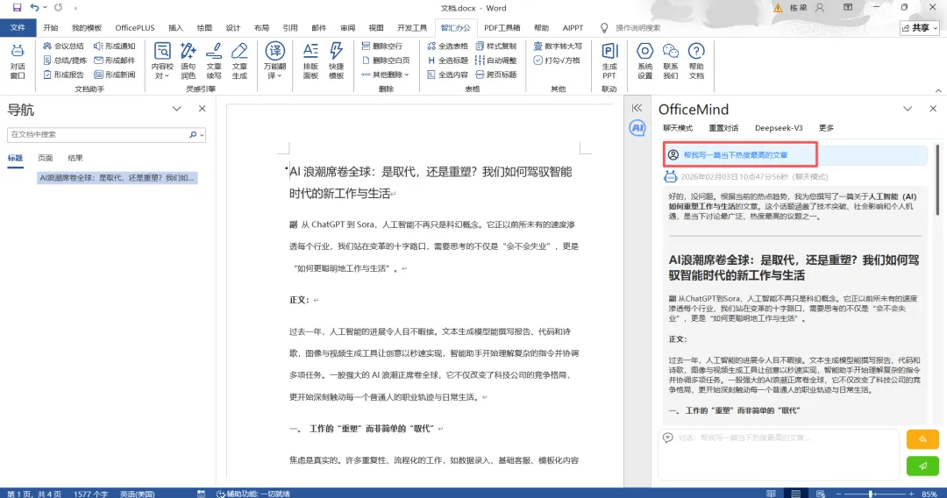947x498 pixels.
Task: Click 更多 more options in OfficeMind
Action: (x=826, y=128)
